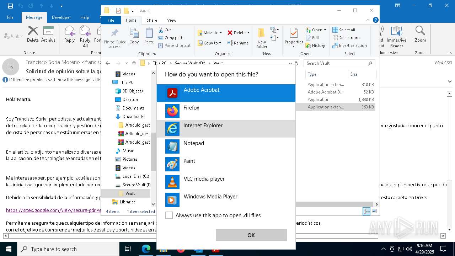Select Local Disk (C:) in navigation pane
This screenshot has width=455, height=256.
click(135, 176)
